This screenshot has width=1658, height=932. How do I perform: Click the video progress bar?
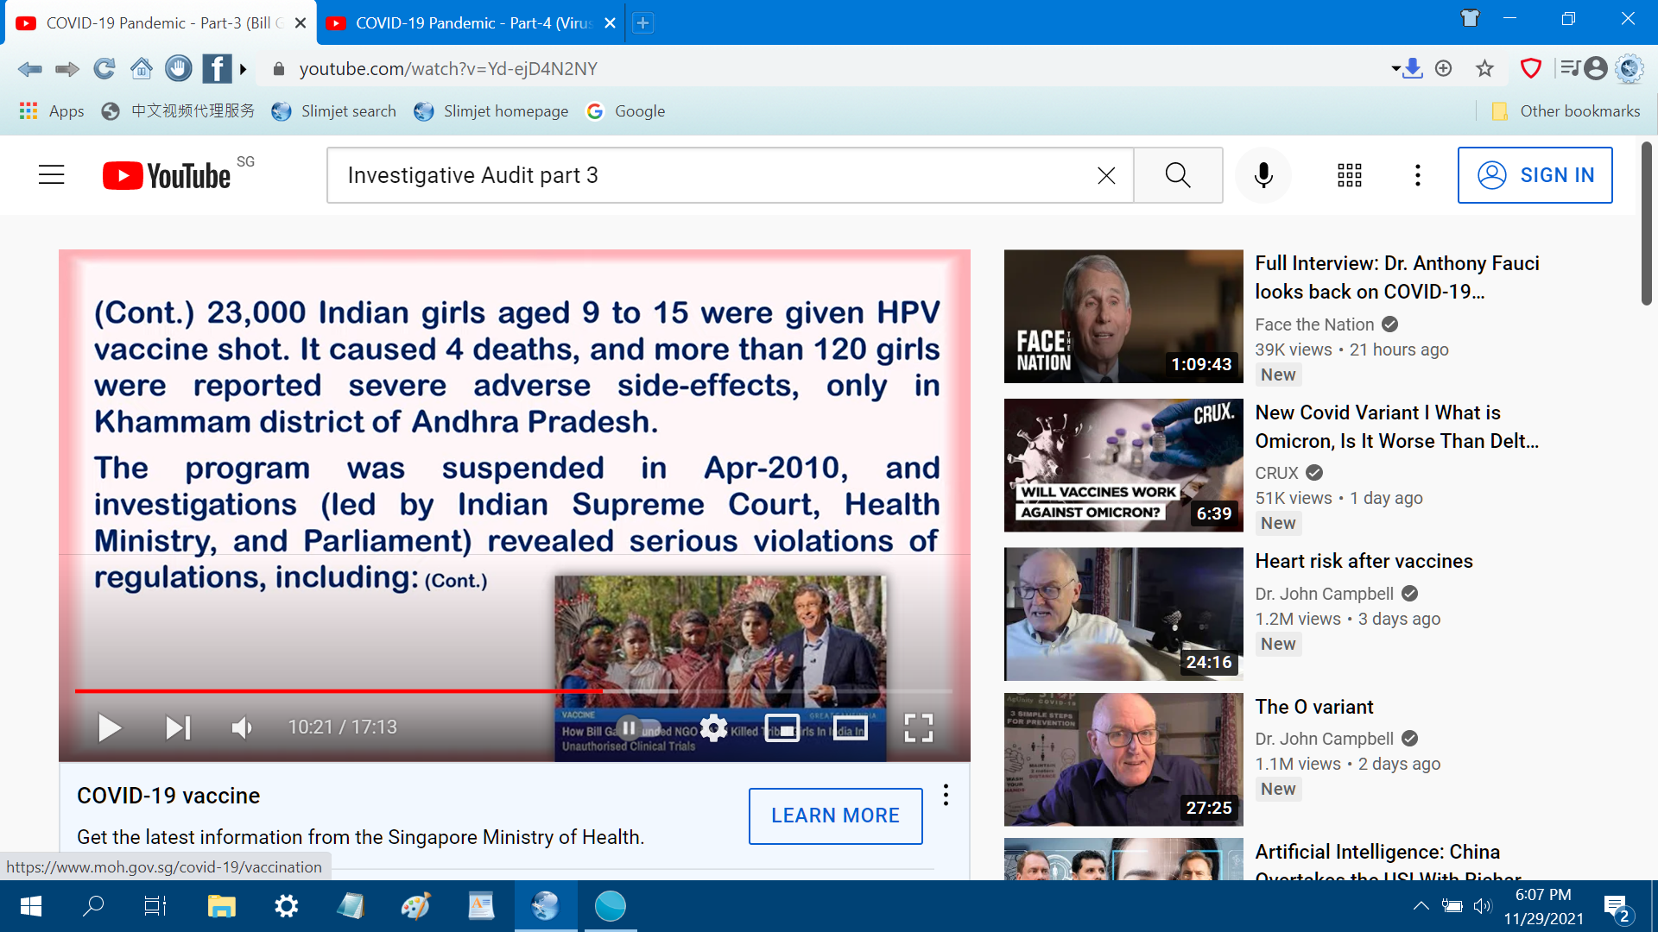[514, 691]
